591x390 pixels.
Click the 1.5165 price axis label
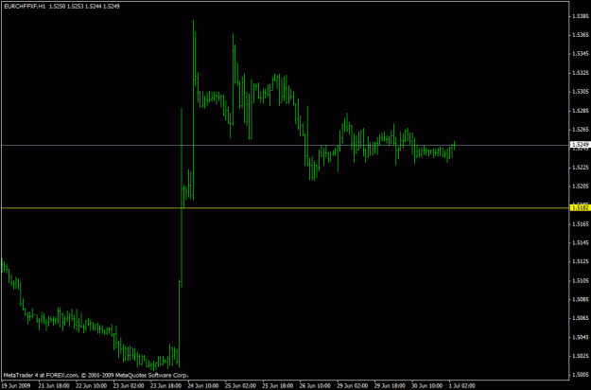click(581, 224)
